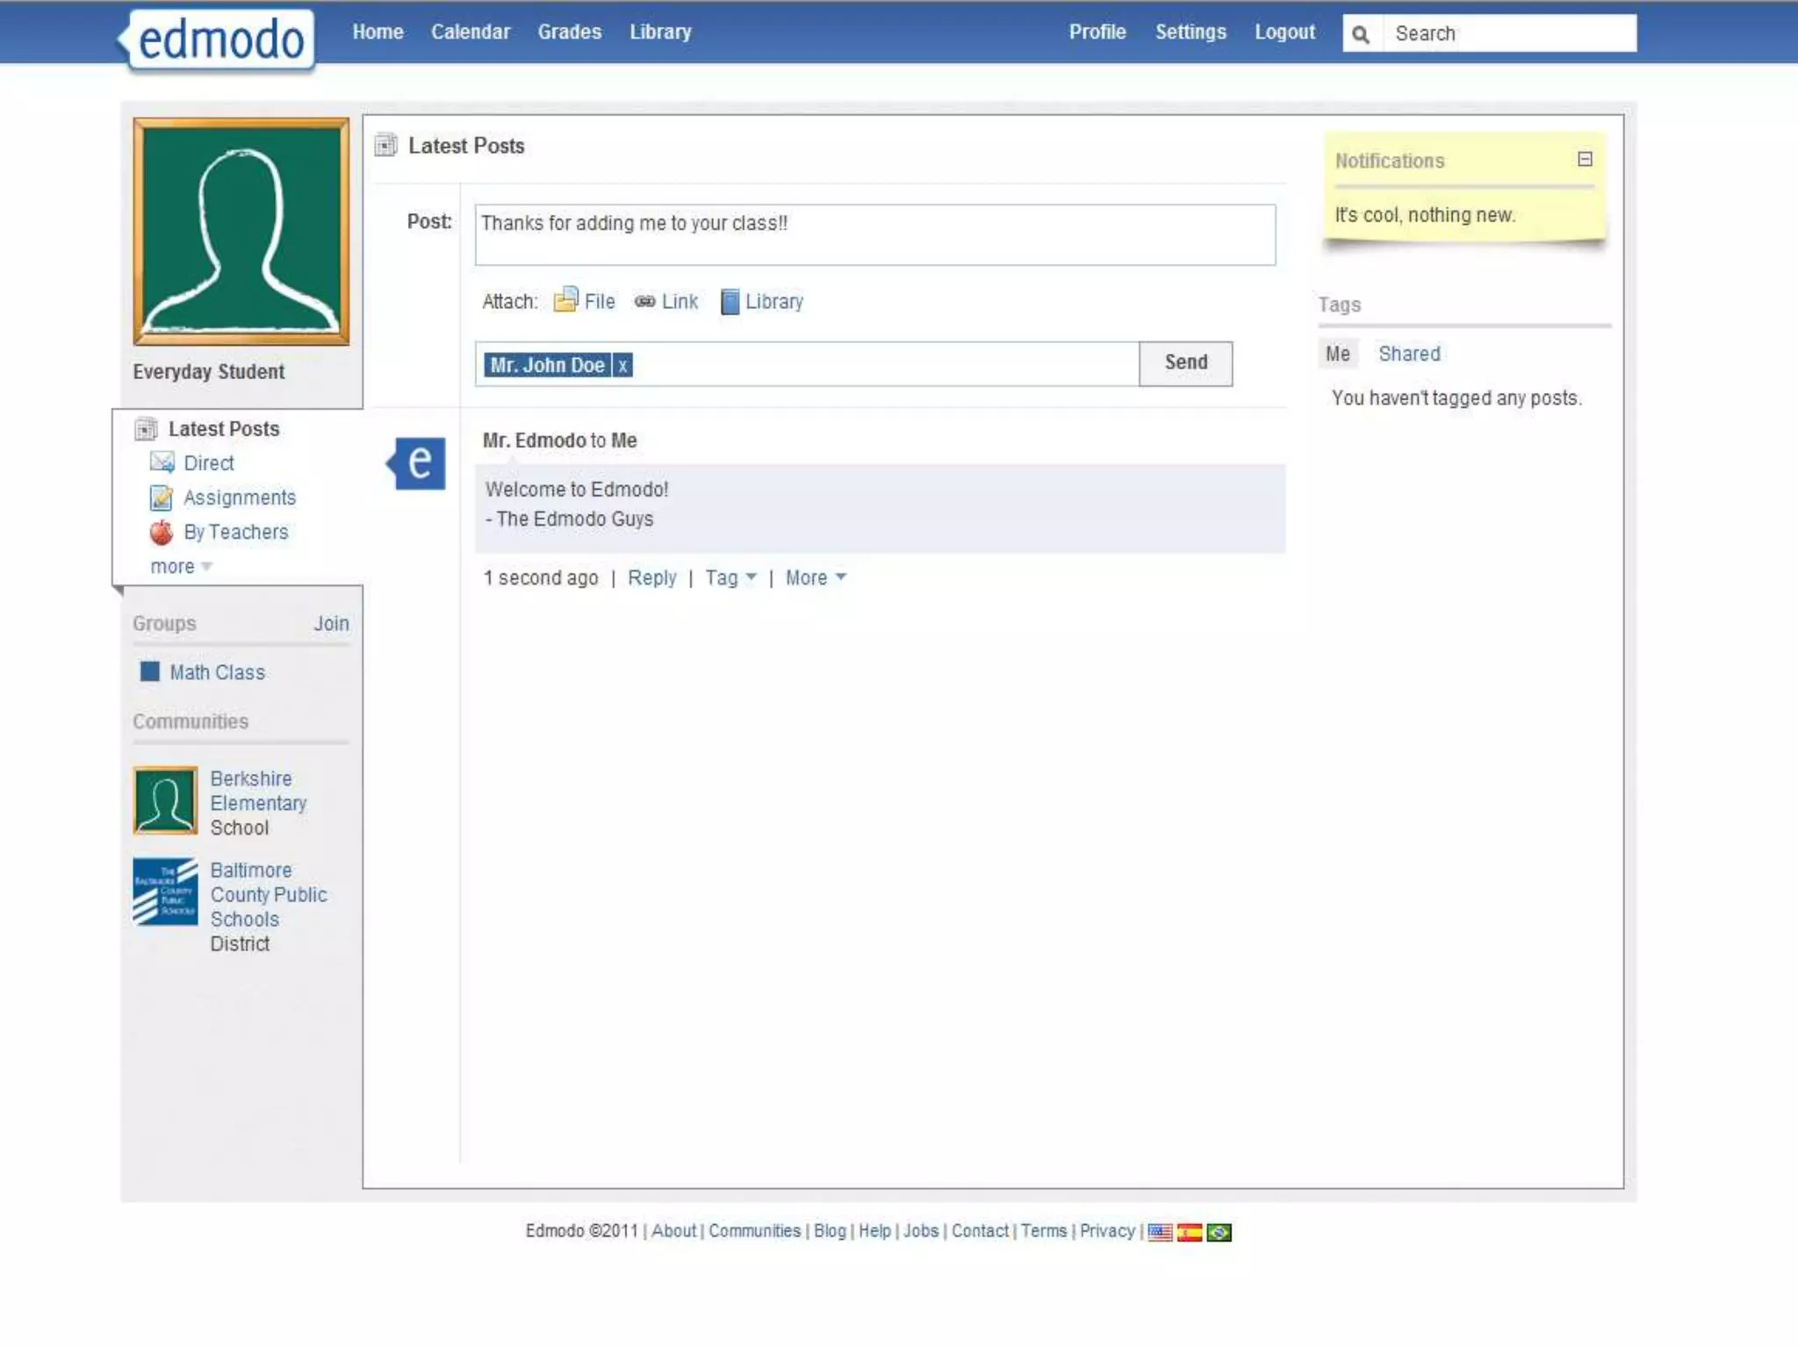Open the Grades menu in top navigation

point(569,32)
